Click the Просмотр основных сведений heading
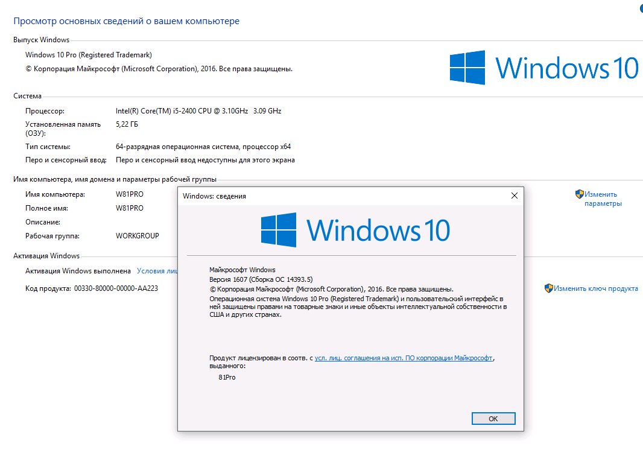Viewport: 643px width, 449px height. (x=126, y=21)
